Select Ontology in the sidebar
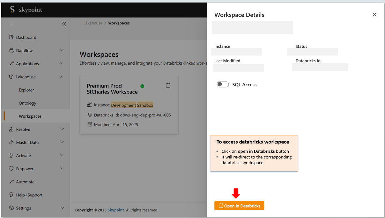The height and width of the screenshot is (218, 385). (27, 103)
